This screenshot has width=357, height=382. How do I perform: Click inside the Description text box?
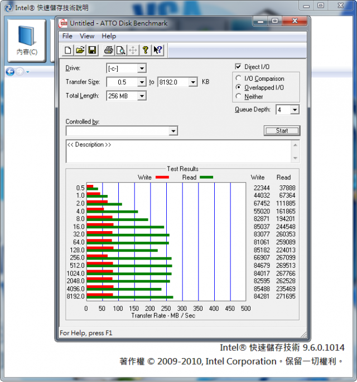tap(178, 151)
